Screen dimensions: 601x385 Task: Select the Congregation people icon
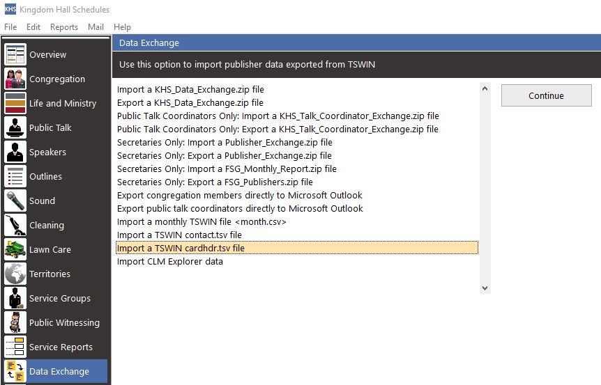click(15, 79)
